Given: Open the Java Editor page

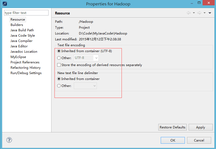Looking at the screenshot, I should point(19,46).
